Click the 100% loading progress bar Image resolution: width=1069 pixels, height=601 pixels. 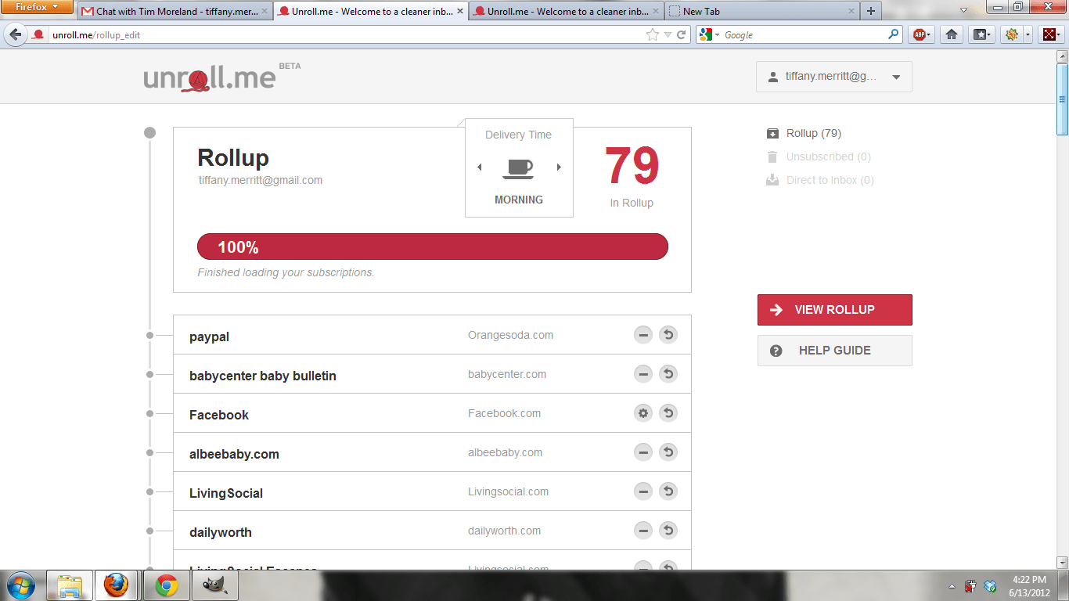click(433, 247)
